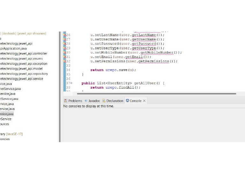Viewport: 245px width, 173px height.
Task: Select the jewel_api.service package
Action: 21,79
